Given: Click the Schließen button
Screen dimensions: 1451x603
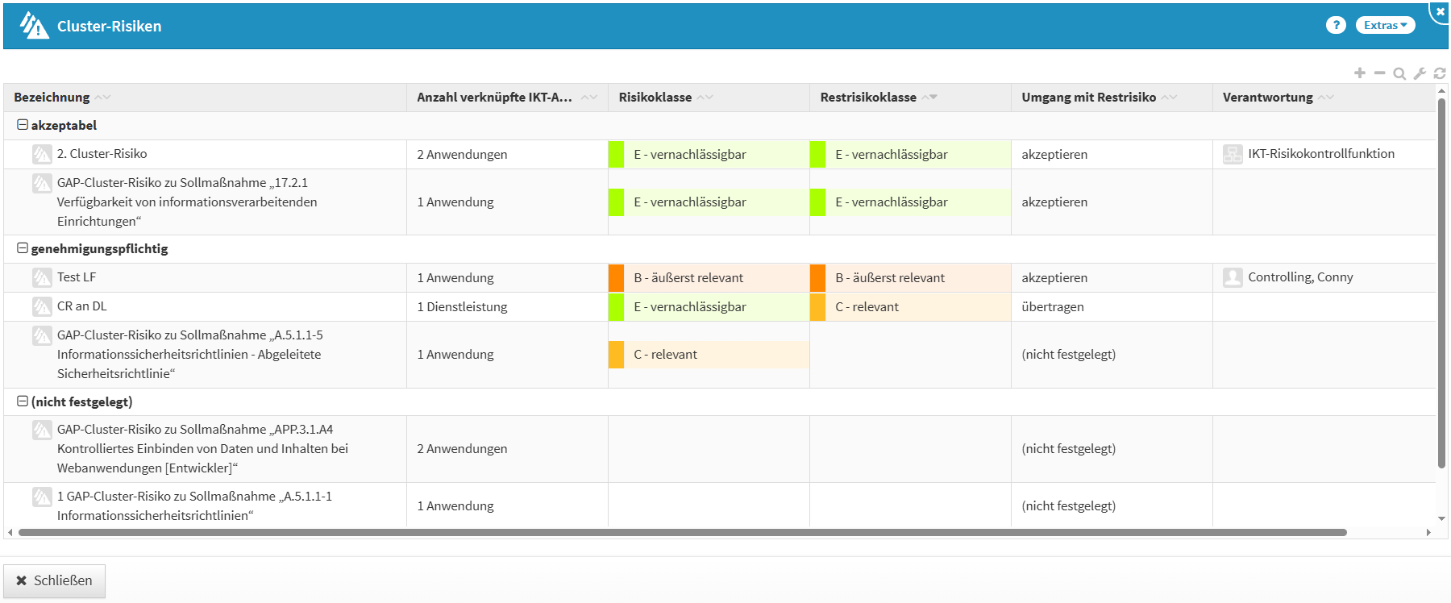Looking at the screenshot, I should (x=55, y=580).
